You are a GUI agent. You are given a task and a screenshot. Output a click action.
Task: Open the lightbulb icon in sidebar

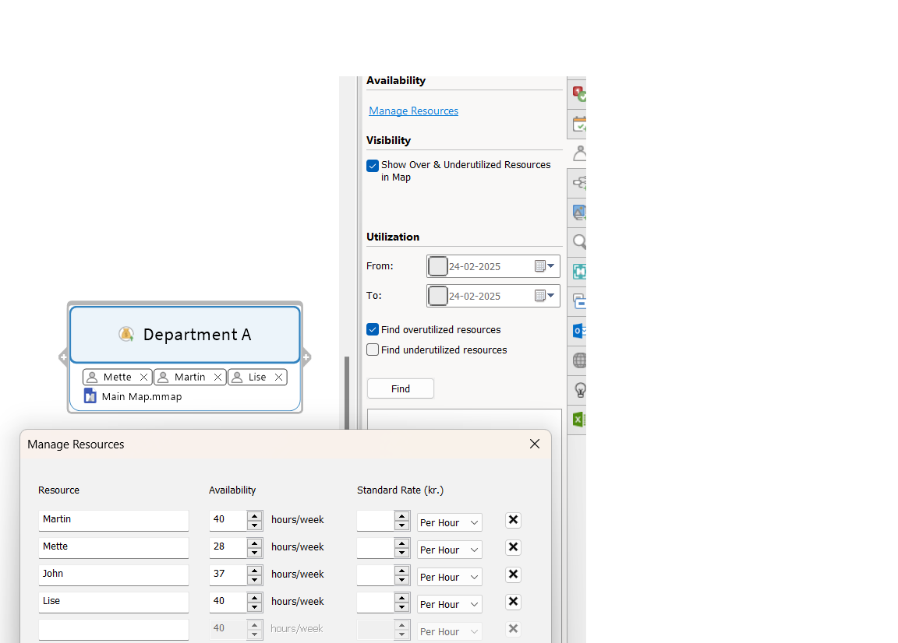click(578, 390)
